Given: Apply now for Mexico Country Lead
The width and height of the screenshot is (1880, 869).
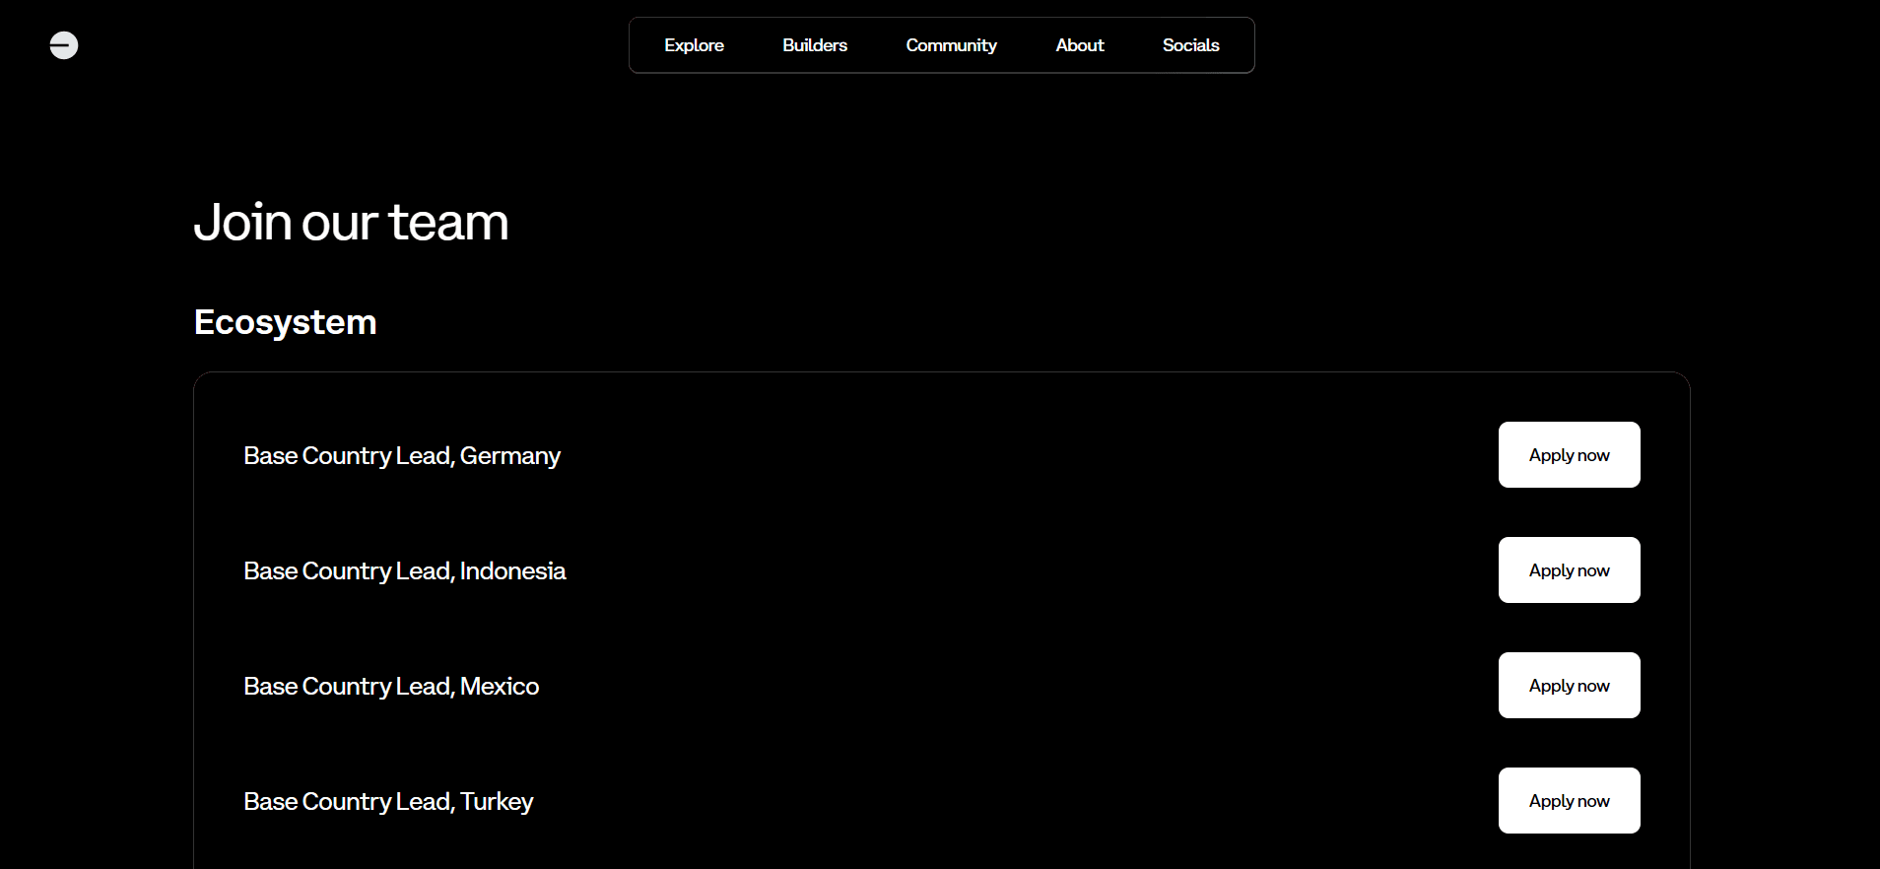Looking at the screenshot, I should pyautogui.click(x=1569, y=686).
